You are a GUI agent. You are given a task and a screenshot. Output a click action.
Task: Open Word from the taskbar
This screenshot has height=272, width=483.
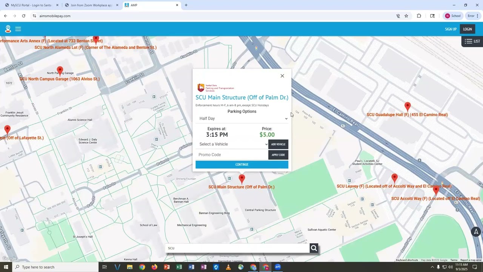(191, 267)
